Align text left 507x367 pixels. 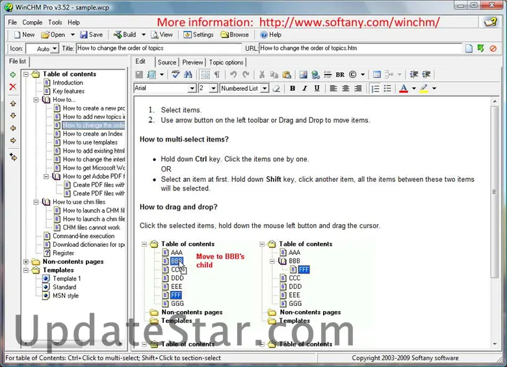click(x=333, y=88)
